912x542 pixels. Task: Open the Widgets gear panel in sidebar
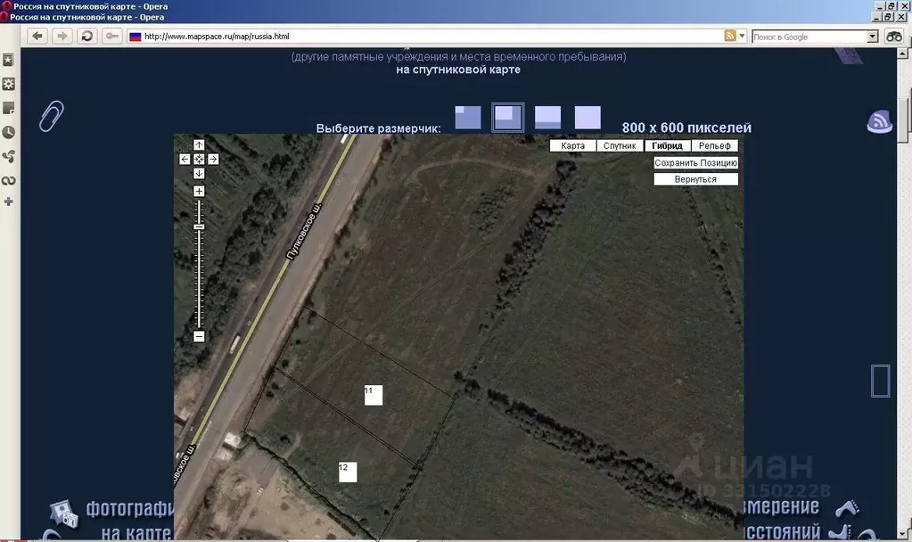point(8,84)
